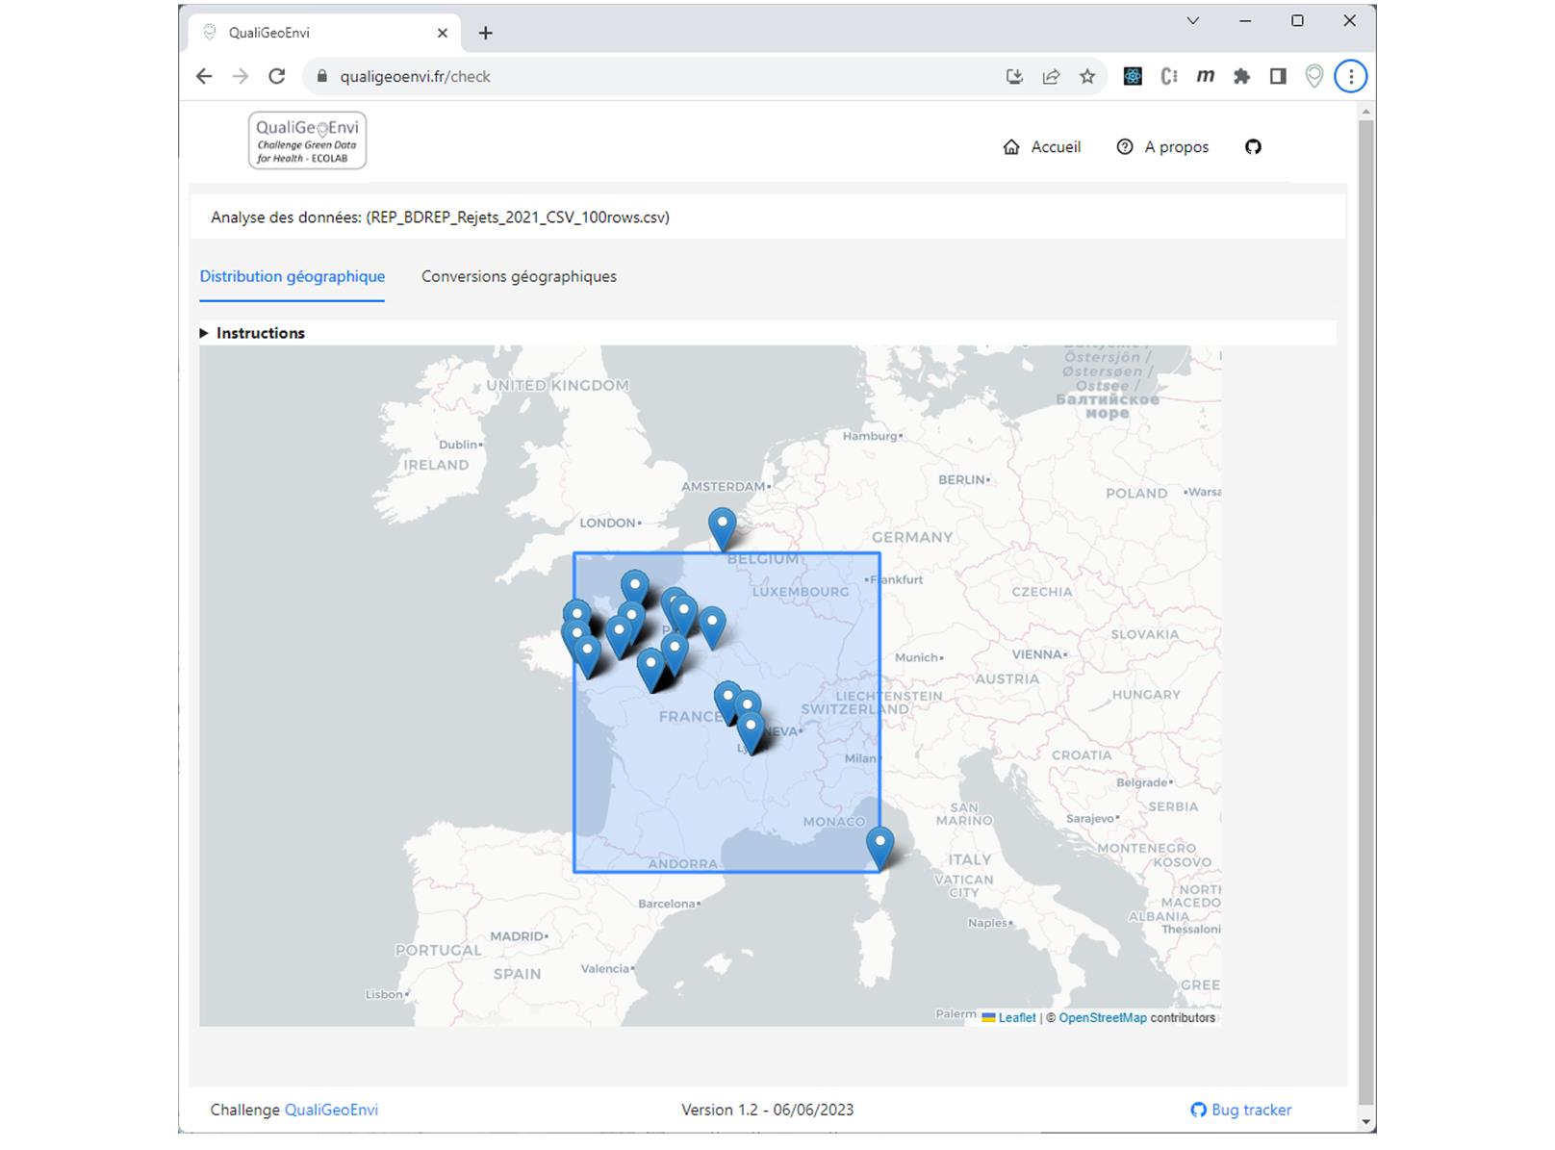Open a new browser tab
This screenshot has width=1555, height=1150.
(x=486, y=34)
